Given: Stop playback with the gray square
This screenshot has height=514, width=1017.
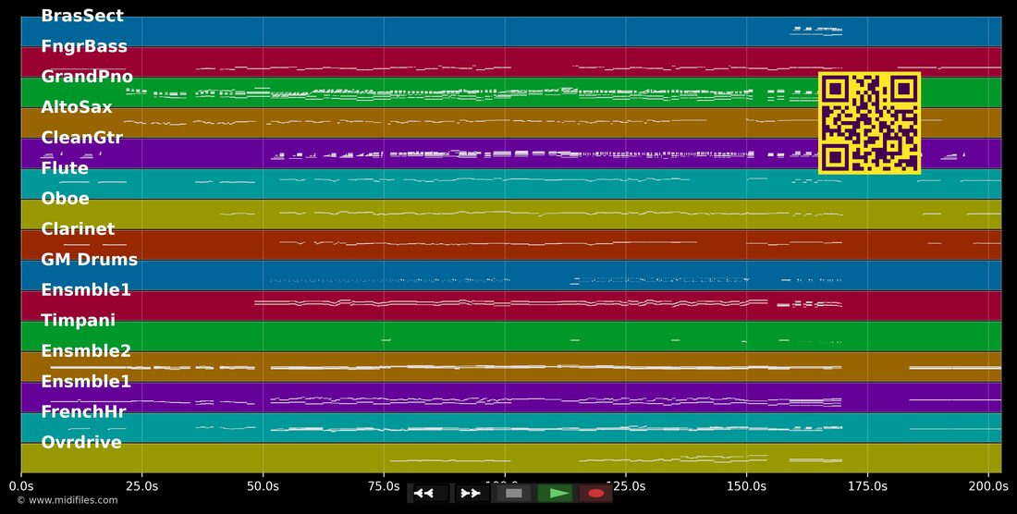Looking at the screenshot, I should click(x=514, y=494).
